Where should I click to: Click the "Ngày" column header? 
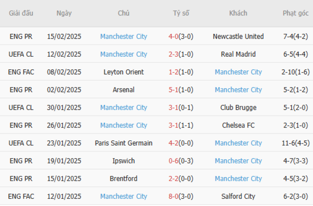(64, 13)
